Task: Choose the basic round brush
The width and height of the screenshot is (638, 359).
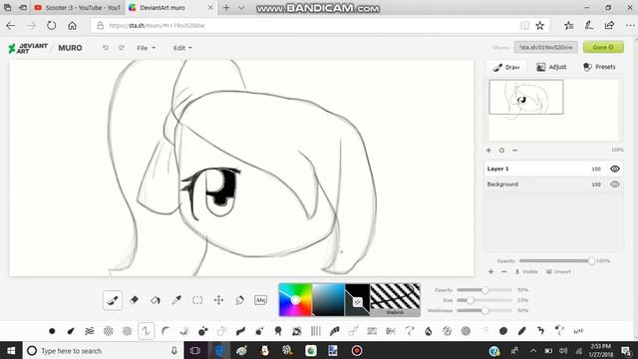Action: coord(52,331)
